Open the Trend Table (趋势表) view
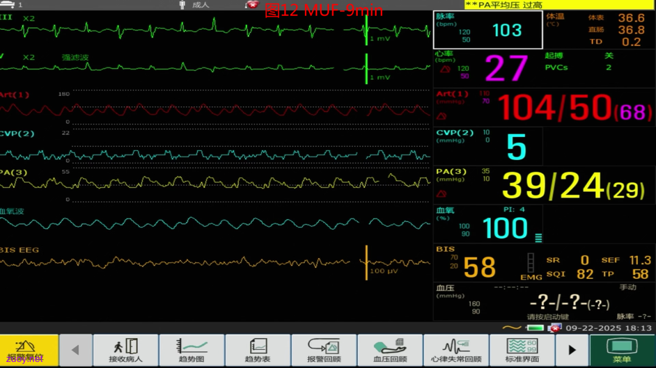The image size is (656, 368). 258,350
